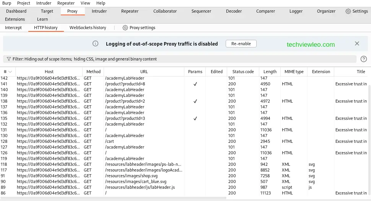Open the Settings gear icon

(348, 11)
